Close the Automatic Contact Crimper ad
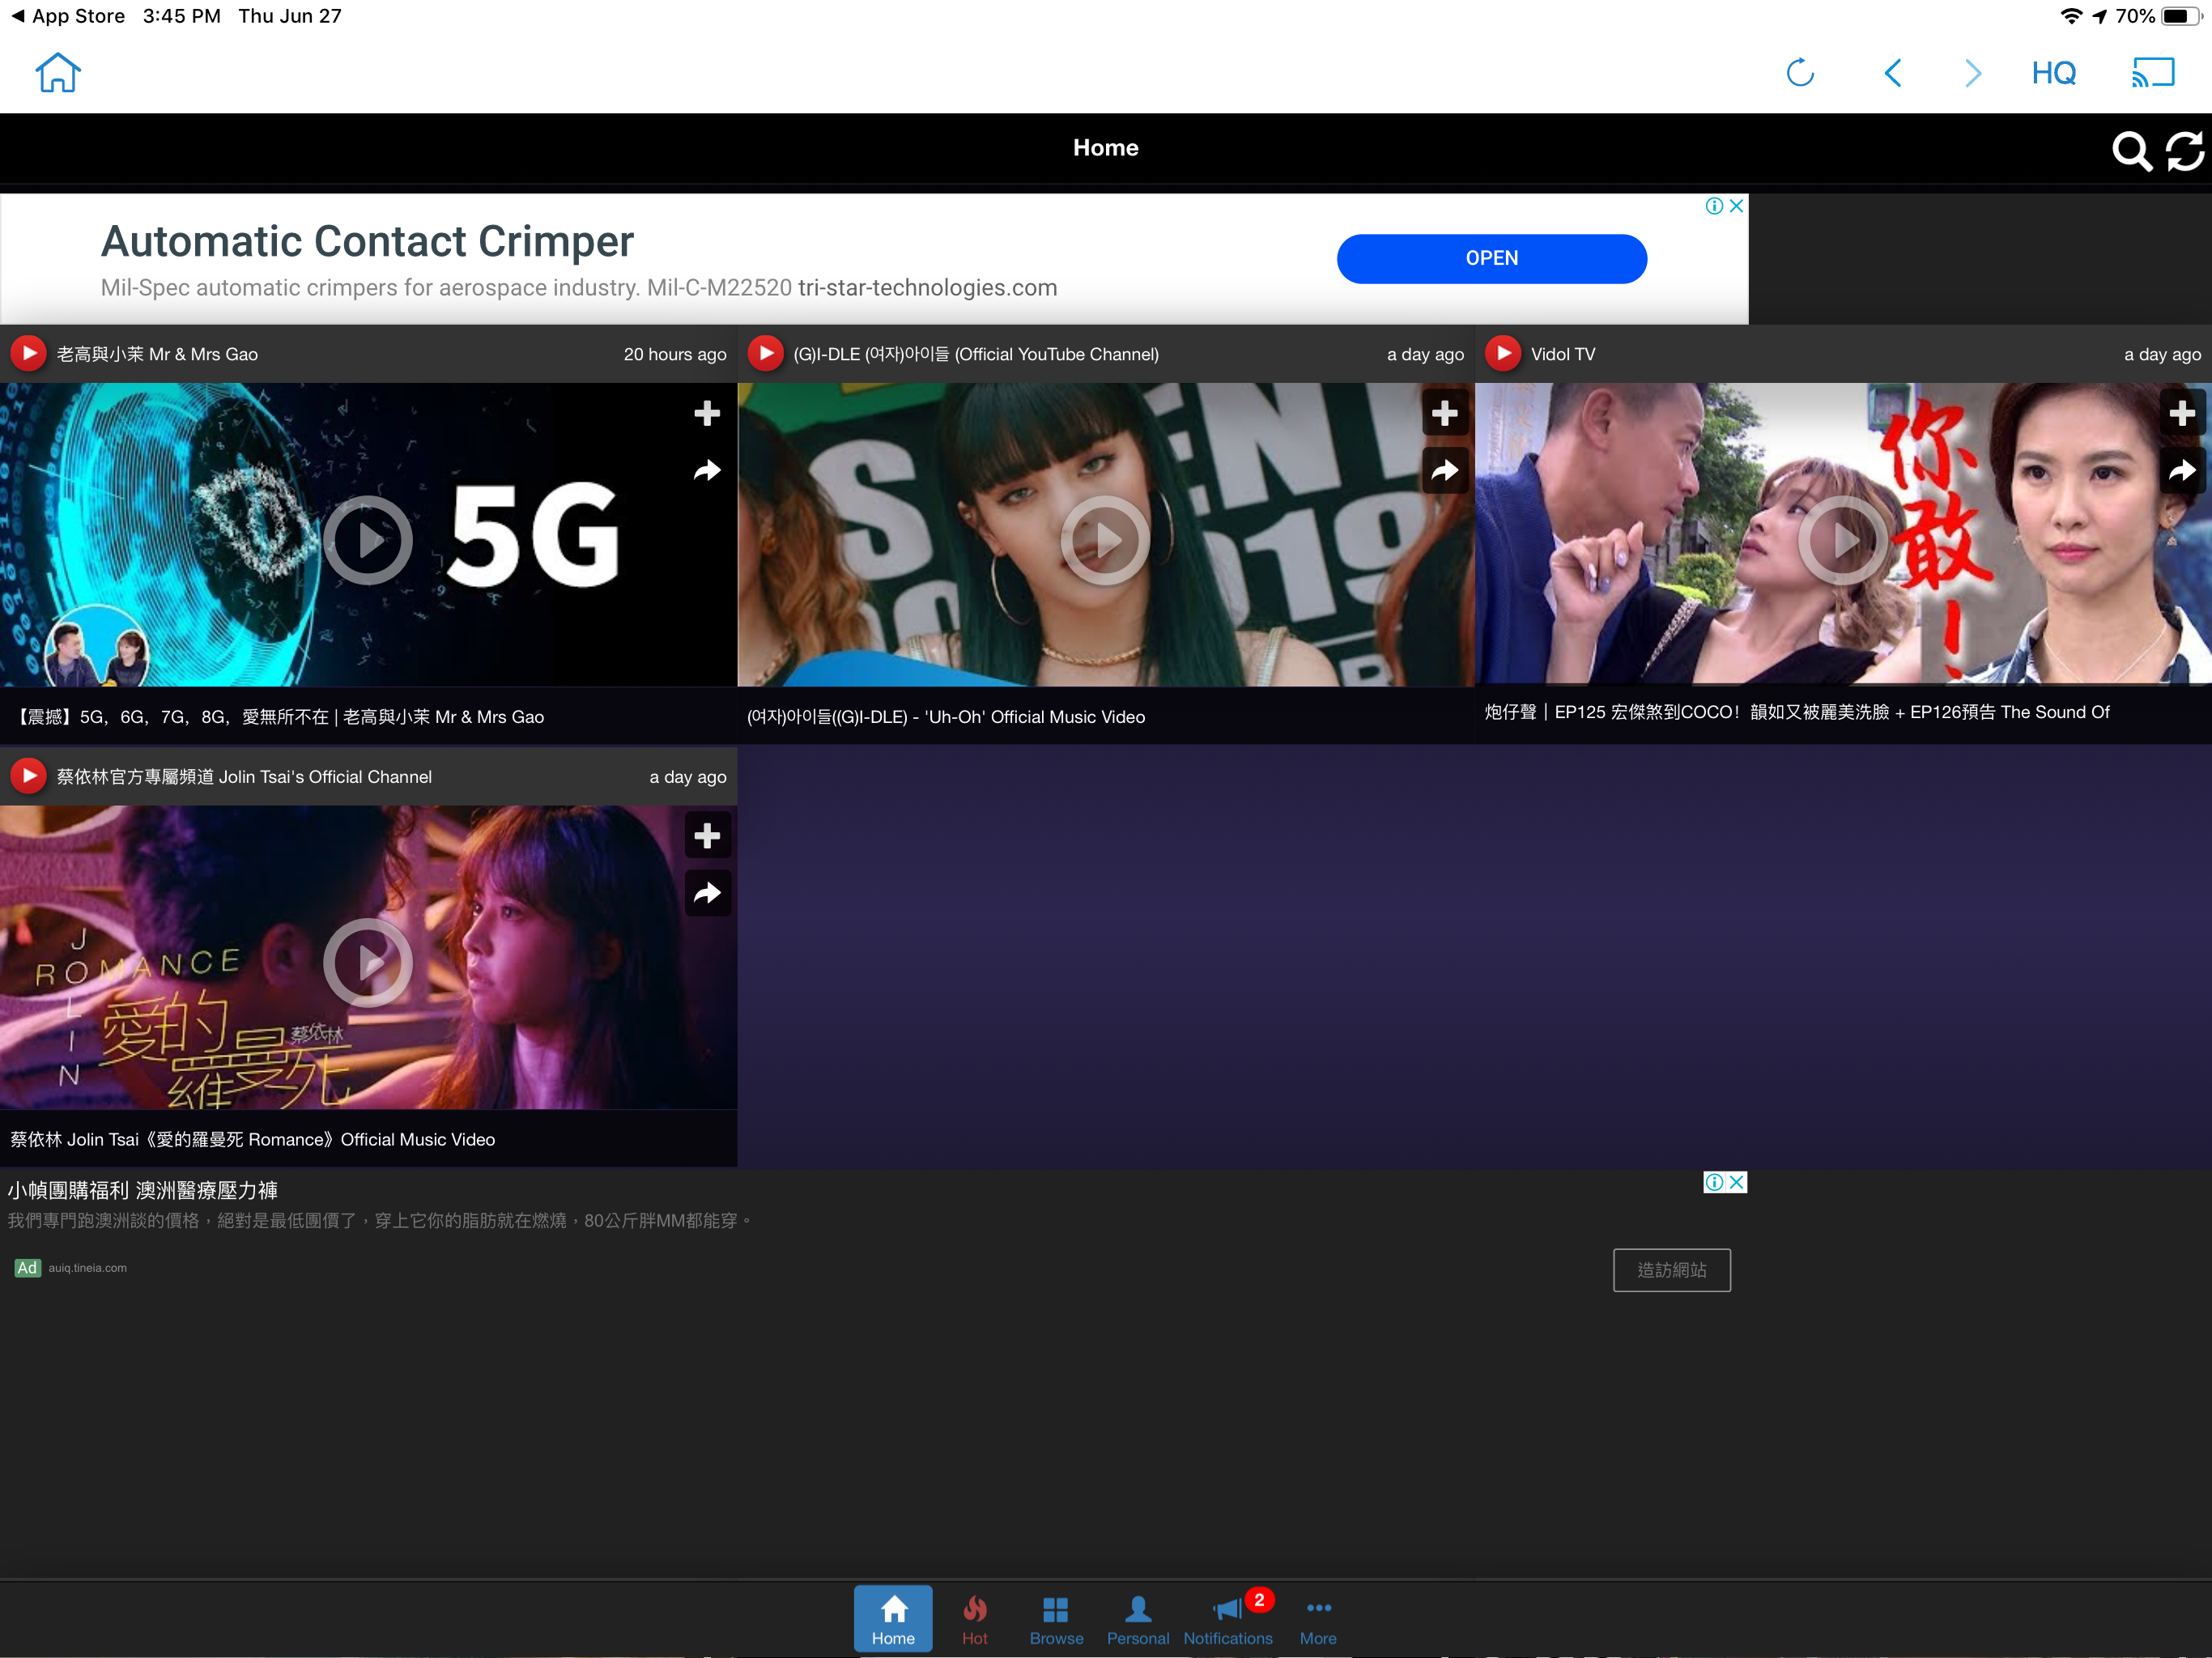This screenshot has width=2212, height=1658. tap(1737, 206)
